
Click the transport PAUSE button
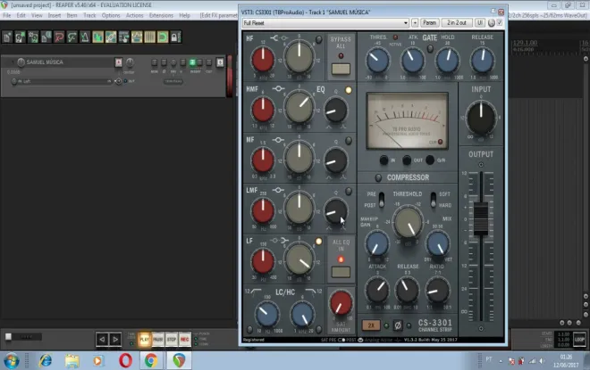coord(158,339)
